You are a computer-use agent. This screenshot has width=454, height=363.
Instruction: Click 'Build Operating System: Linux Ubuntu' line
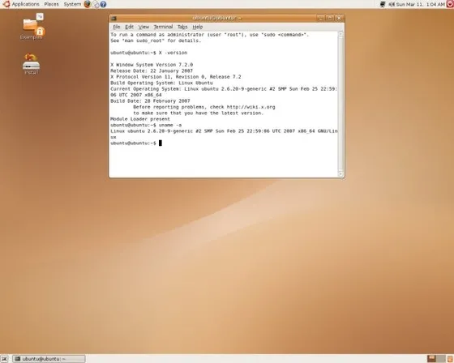coord(161,83)
